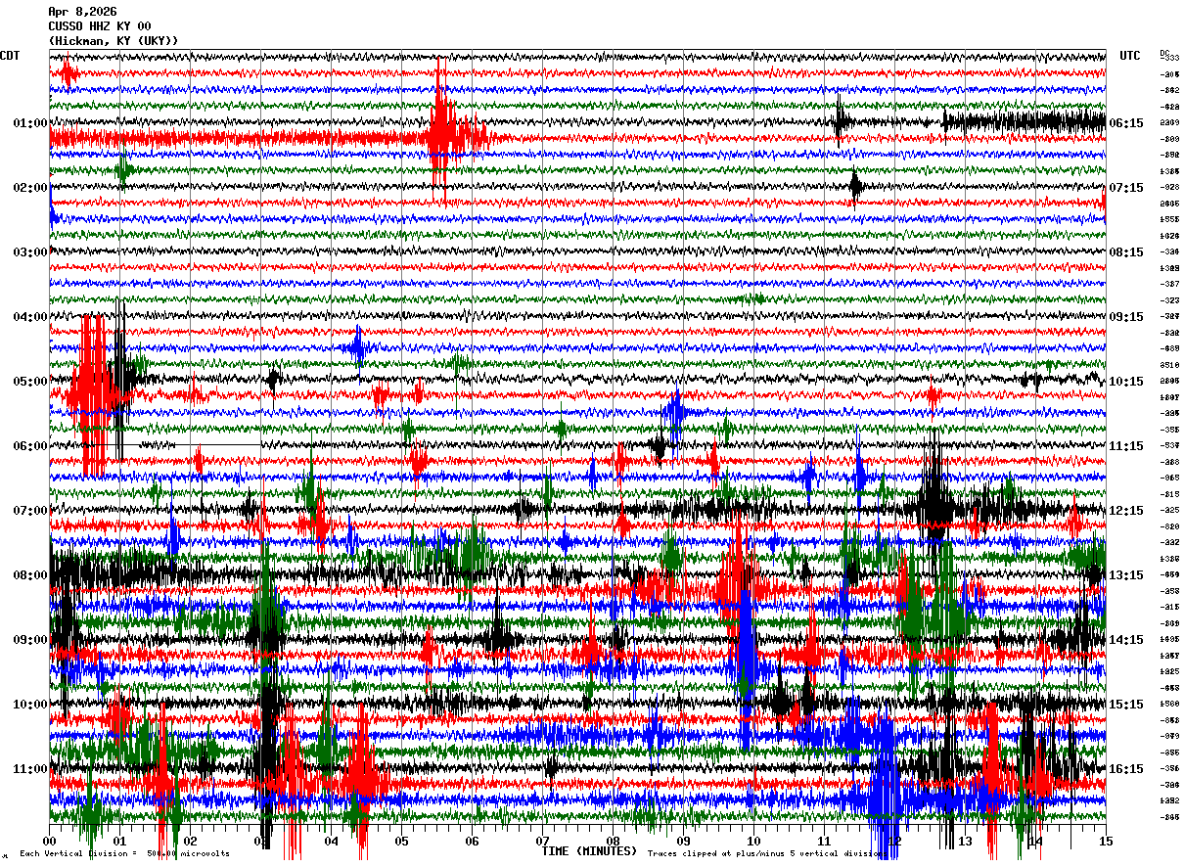Click the minute axis tick label '04'

[x=332, y=842]
